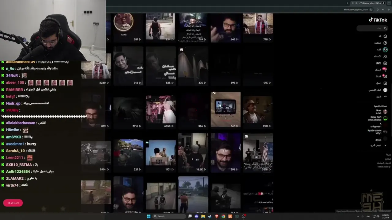
Task: Mute the tab using its audio icon
Action: (356, 3)
